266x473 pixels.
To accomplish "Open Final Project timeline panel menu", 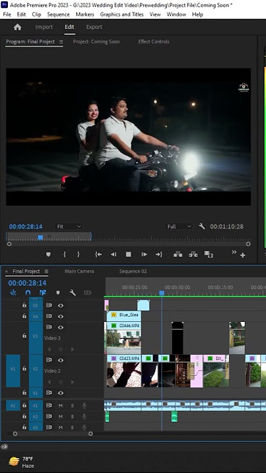I will [46, 271].
